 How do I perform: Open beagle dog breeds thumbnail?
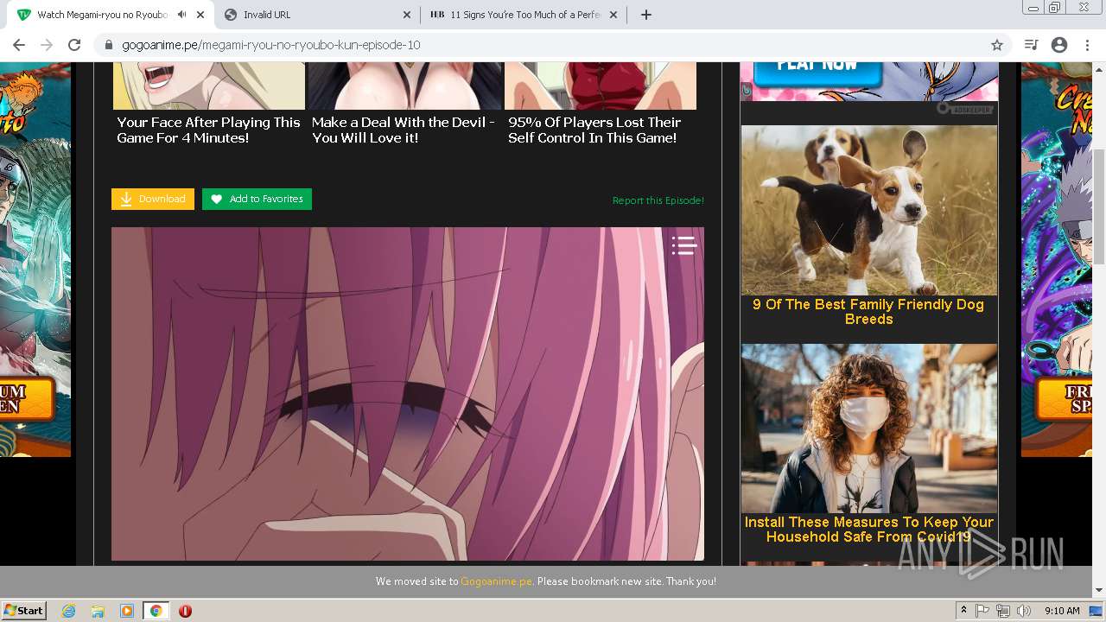point(869,210)
